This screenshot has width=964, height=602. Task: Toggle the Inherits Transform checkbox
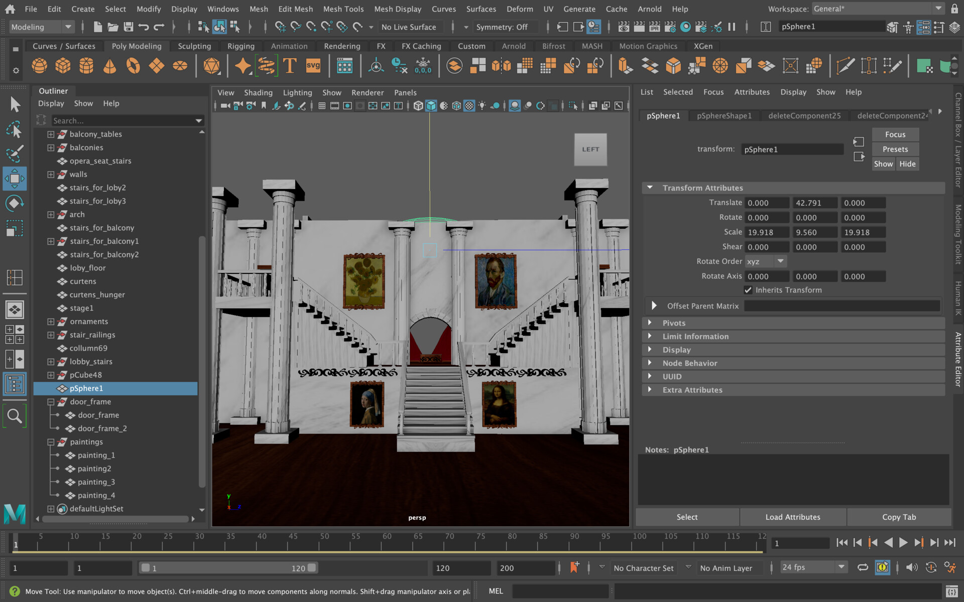[748, 290]
